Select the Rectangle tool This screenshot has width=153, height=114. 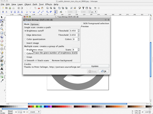2,33
